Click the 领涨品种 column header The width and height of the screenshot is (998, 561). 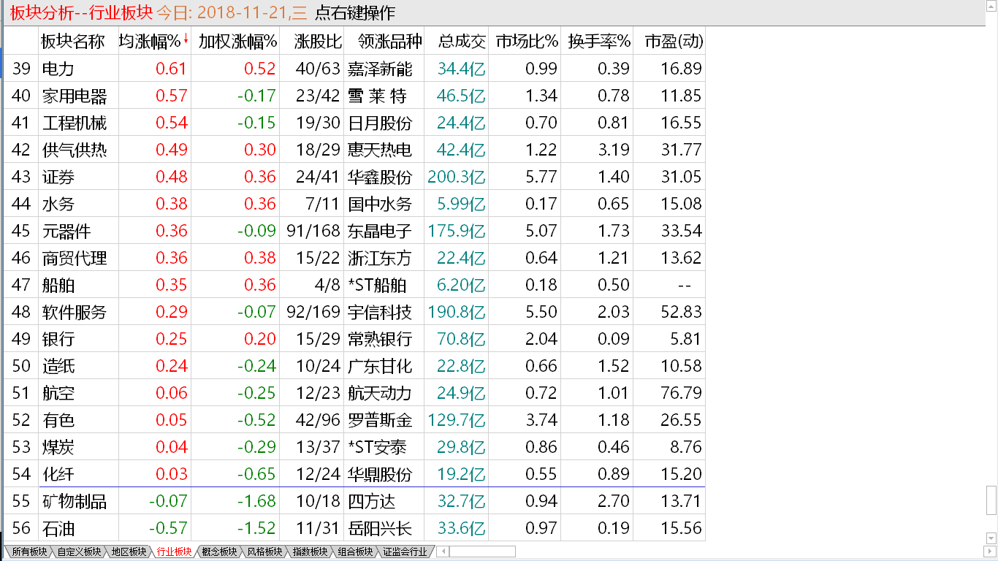pyautogui.click(x=383, y=42)
